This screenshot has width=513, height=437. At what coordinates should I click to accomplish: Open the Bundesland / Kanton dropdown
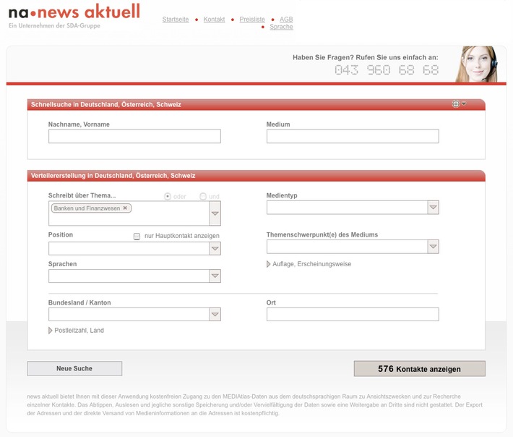215,315
